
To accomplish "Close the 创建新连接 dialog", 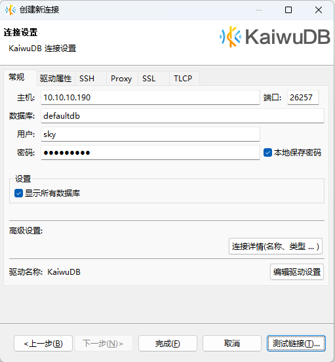I will [x=319, y=10].
